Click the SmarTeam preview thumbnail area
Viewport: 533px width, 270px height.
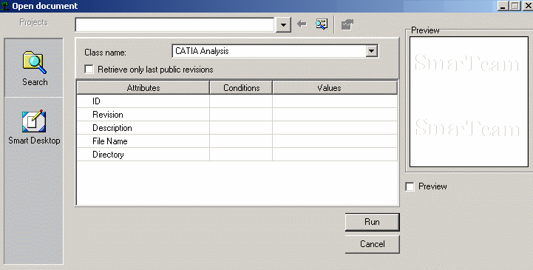pos(469,101)
